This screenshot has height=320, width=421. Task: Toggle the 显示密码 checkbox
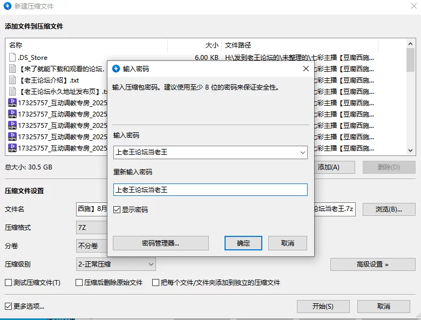pyautogui.click(x=117, y=210)
